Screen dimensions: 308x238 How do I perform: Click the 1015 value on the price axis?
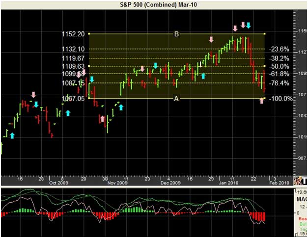[303, 137]
